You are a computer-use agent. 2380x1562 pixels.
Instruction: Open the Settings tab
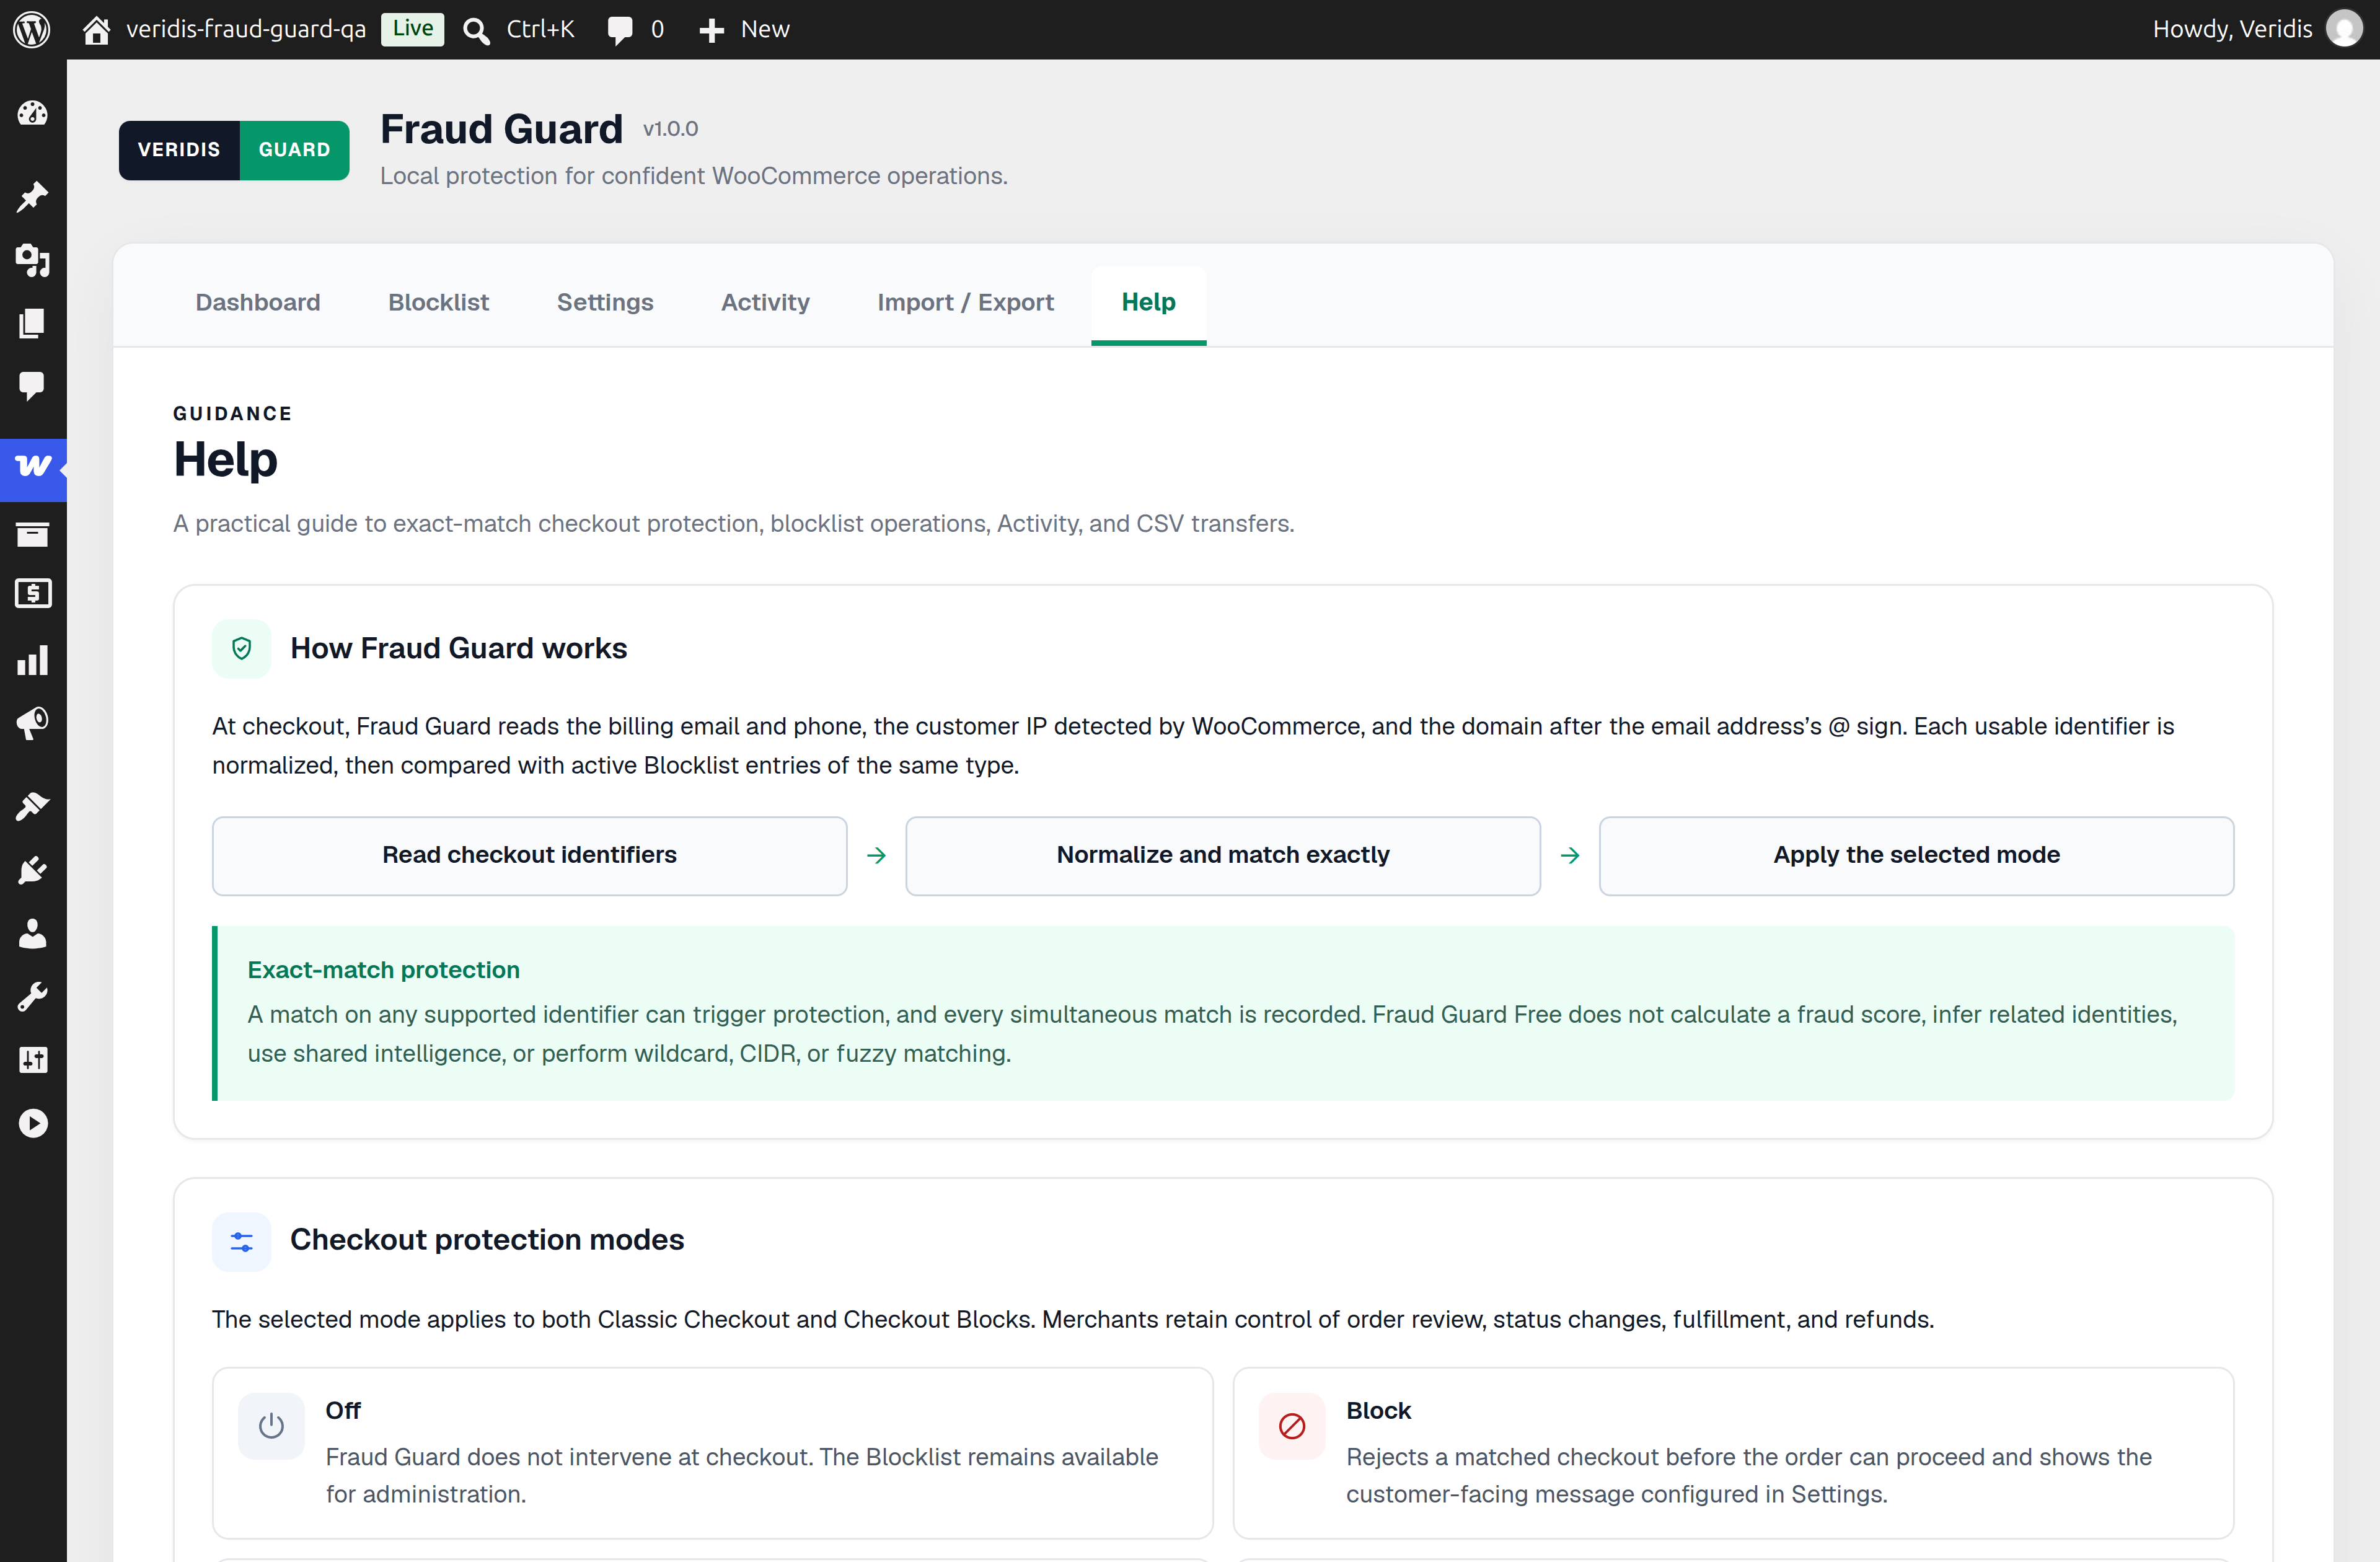coord(605,302)
